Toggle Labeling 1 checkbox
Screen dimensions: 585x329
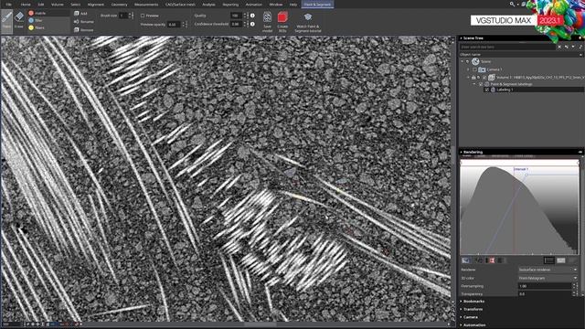[x=486, y=90]
